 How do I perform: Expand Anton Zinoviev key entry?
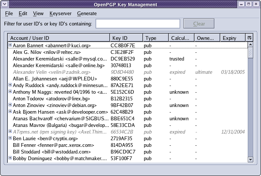coord(10,105)
